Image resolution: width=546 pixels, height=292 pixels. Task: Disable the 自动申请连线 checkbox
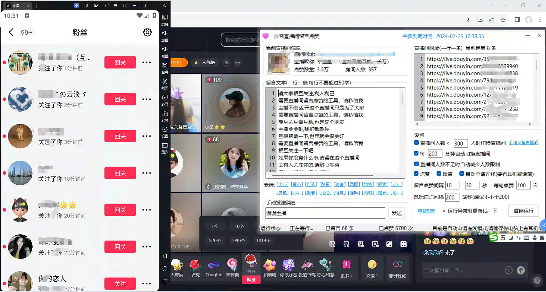[461, 173]
